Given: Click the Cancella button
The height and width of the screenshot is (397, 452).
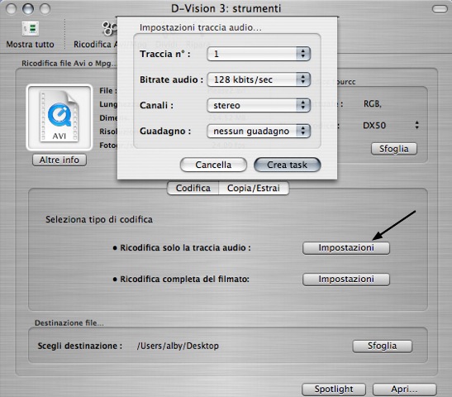Looking at the screenshot, I should tap(213, 165).
